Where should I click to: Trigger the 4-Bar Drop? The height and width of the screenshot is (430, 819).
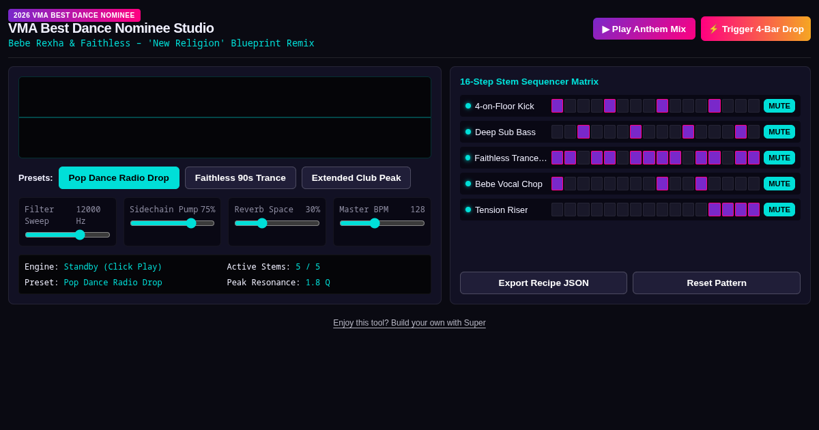(756, 29)
